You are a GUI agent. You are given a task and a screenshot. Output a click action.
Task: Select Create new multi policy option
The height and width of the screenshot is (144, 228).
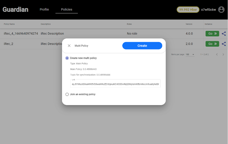(x=67, y=58)
